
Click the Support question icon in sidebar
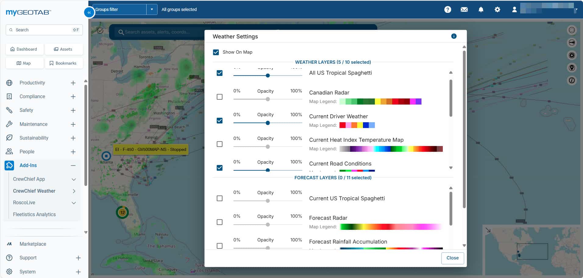click(9, 258)
